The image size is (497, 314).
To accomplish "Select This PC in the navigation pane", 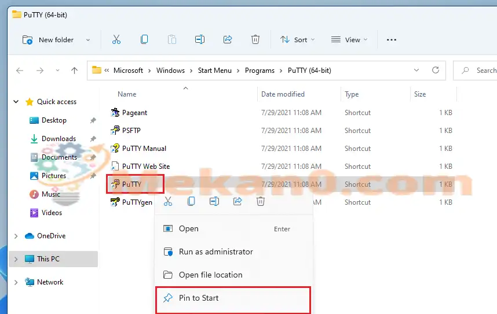I will pyautogui.click(x=48, y=259).
